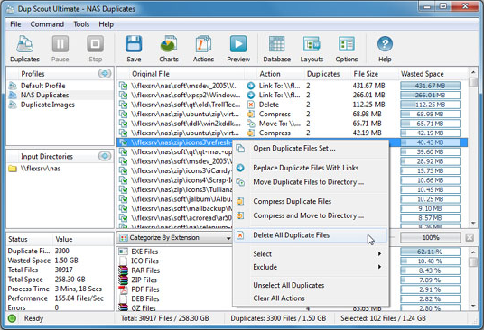Toggle checkbox for xpsp2\Window file row

123,96
